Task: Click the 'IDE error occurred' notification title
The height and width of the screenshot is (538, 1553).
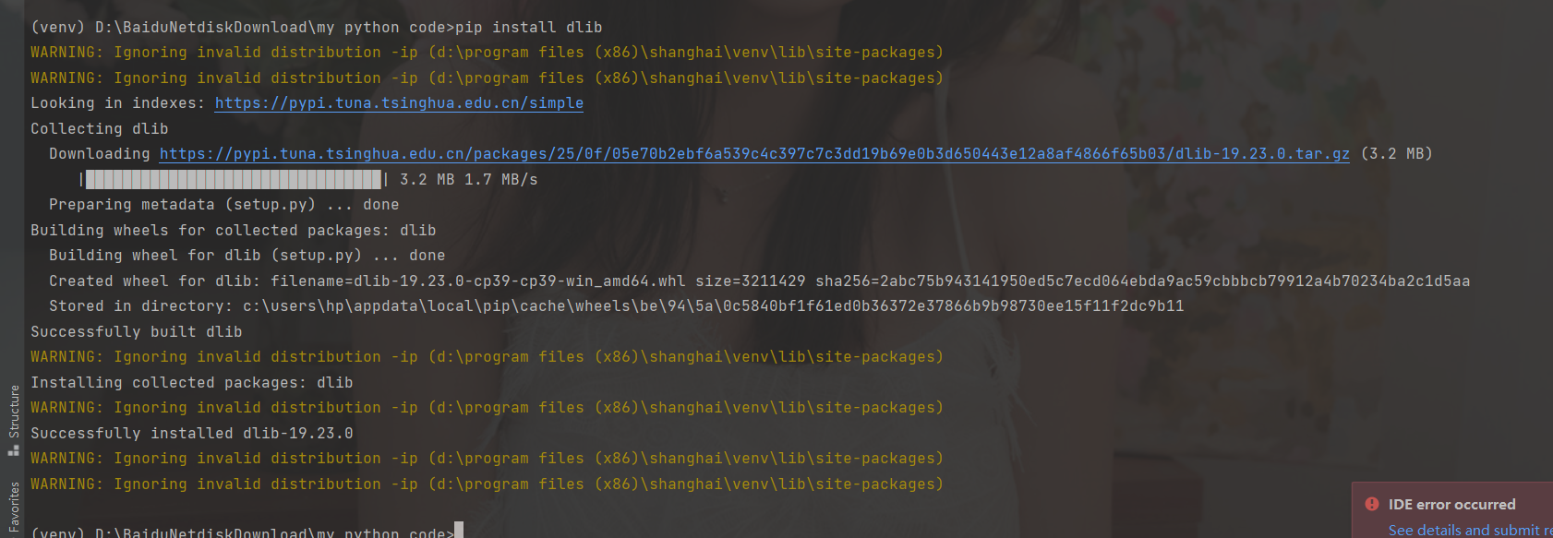Action: [x=1451, y=504]
